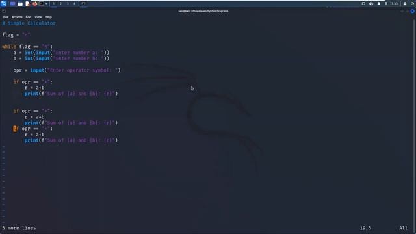Click the 'Enter number a' input line
This screenshot has width=416, height=234.
coord(61,53)
